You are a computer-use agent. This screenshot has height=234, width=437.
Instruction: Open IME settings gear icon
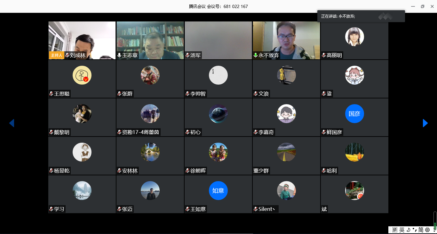pyautogui.click(x=427, y=230)
